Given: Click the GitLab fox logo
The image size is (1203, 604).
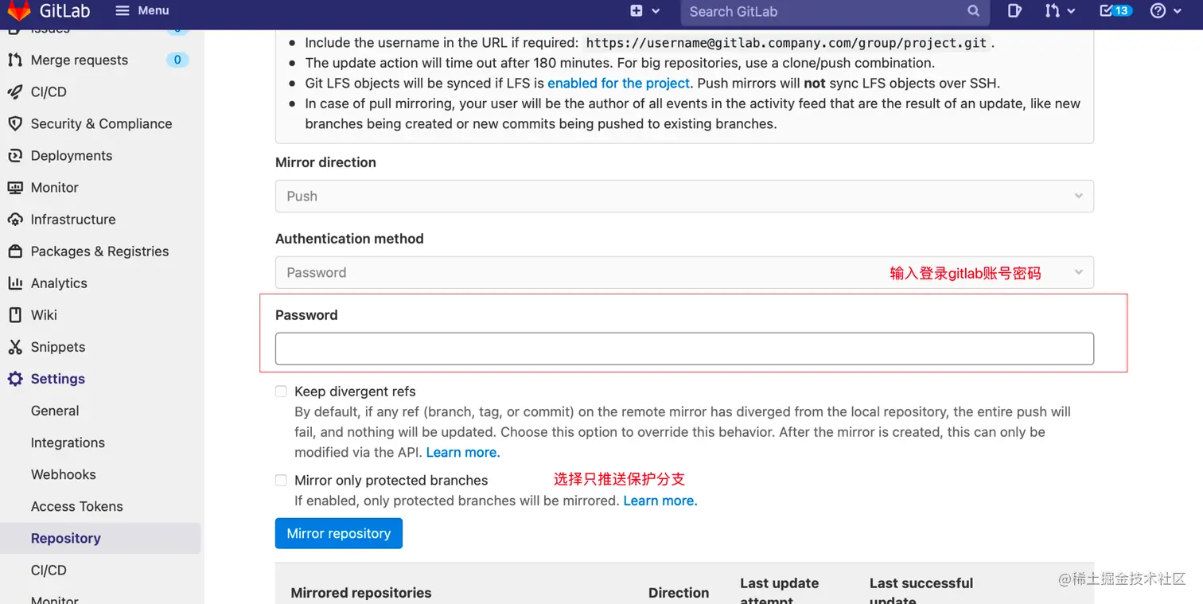Looking at the screenshot, I should pyautogui.click(x=18, y=10).
